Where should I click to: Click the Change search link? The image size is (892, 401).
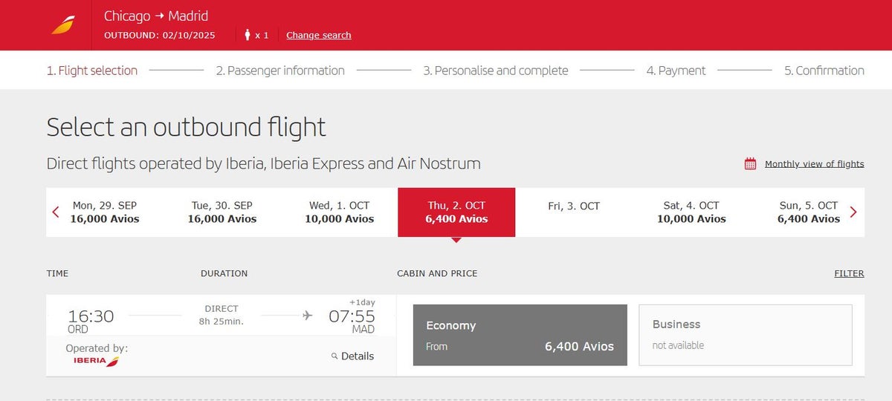point(318,35)
